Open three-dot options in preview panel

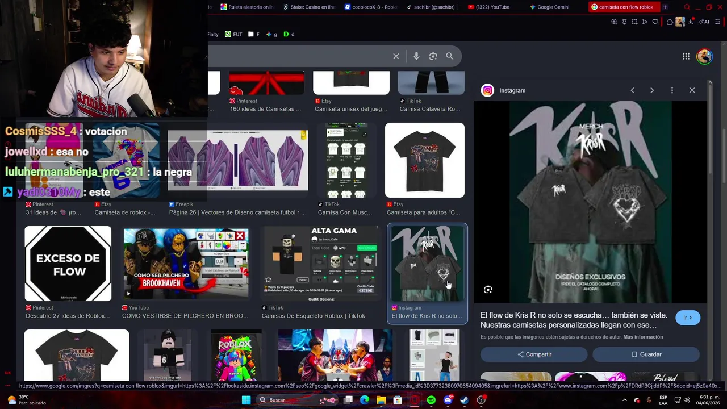point(672,90)
